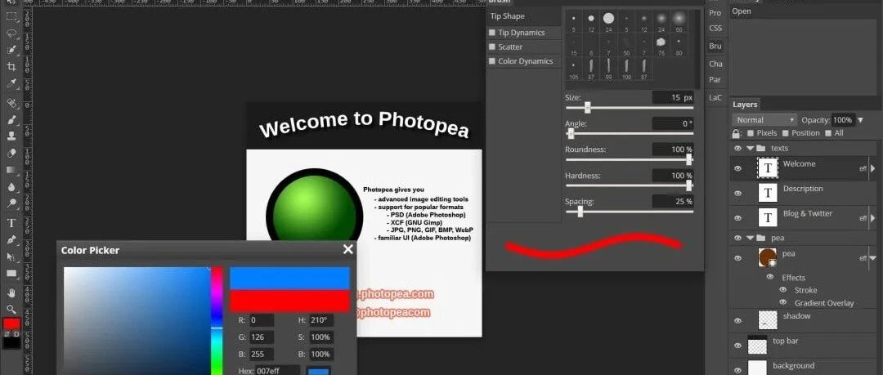Viewport: 883px width, 375px height.
Task: Pick the brush preset labeled 60
Action: (x=679, y=21)
